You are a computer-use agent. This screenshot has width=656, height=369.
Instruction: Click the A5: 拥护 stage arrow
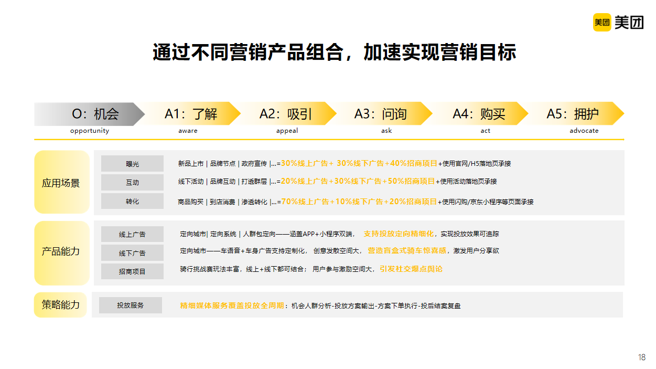[x=574, y=114]
